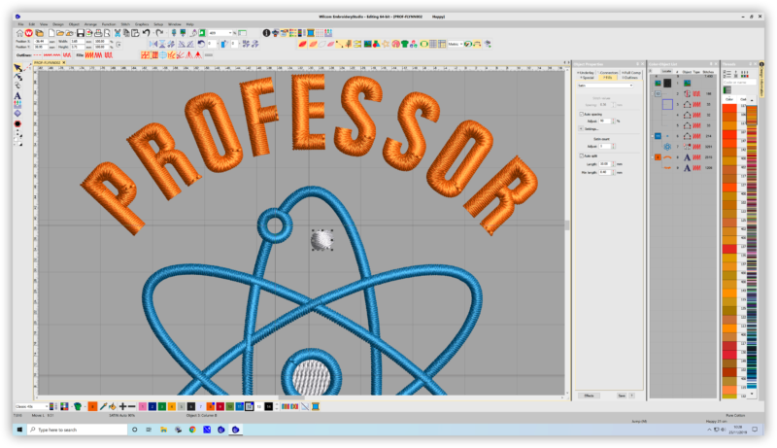
Task: Pick the top orange thread color swatch
Action: [x=728, y=110]
